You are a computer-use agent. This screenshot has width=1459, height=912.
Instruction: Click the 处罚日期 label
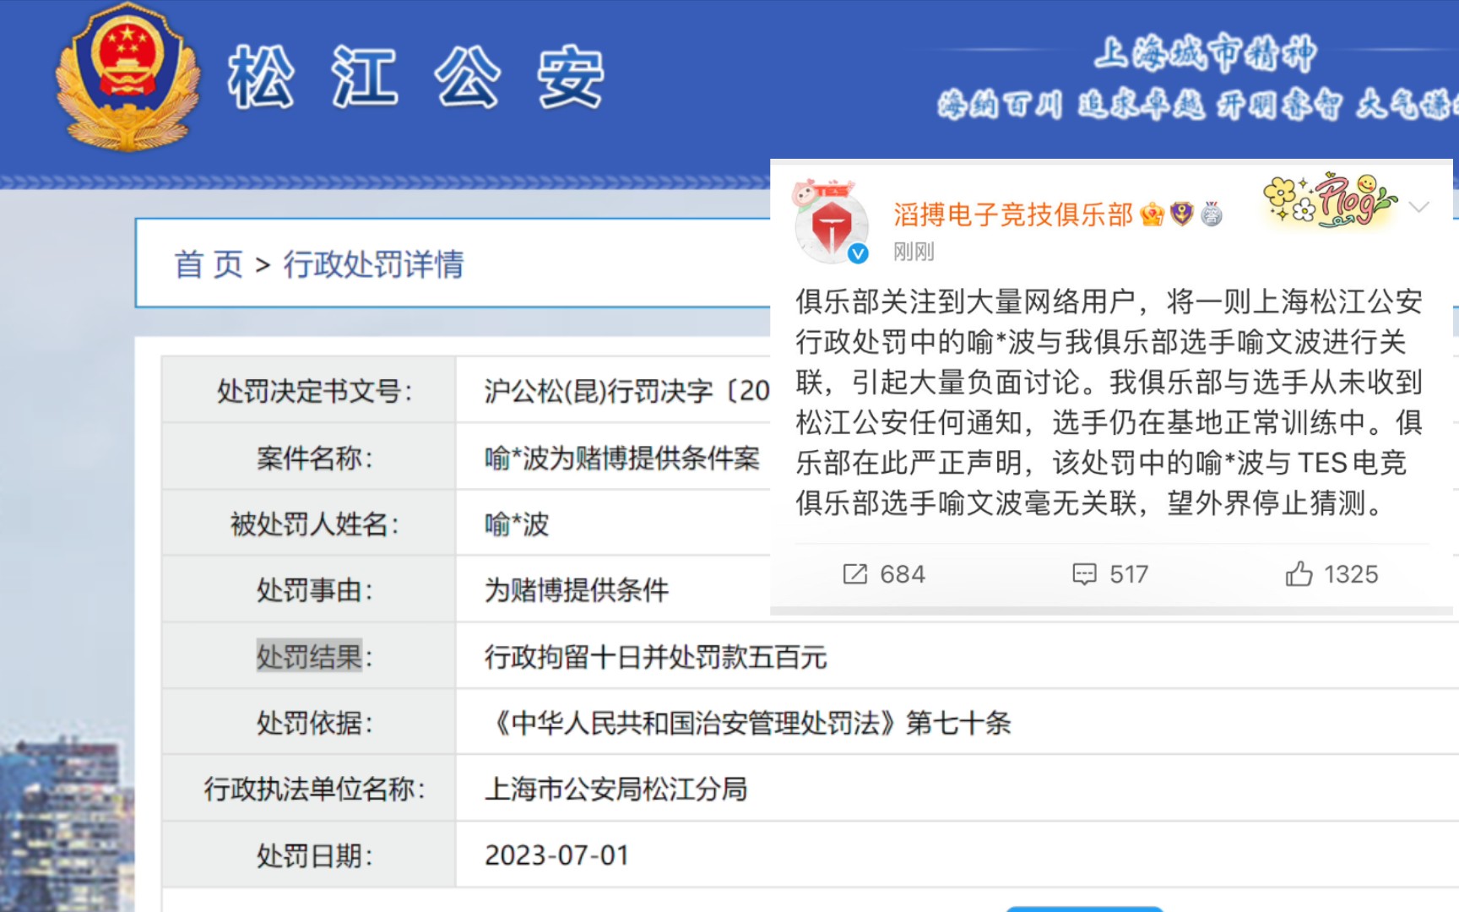tap(315, 855)
